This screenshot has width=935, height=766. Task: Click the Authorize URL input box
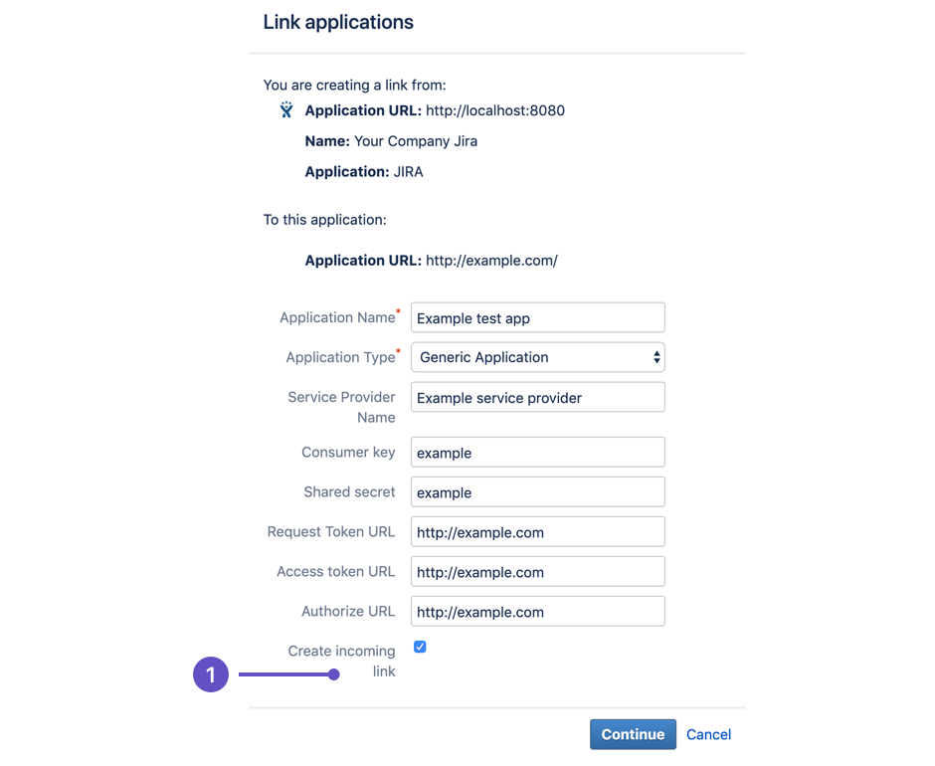537,611
